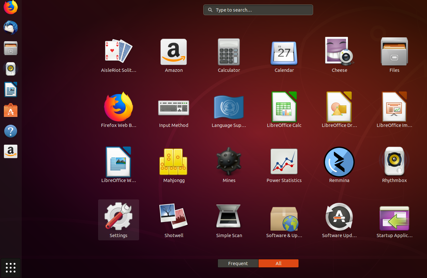Viewport: 427px width, 278px height.
Task: Open Software & Updates
Action: coord(284,220)
